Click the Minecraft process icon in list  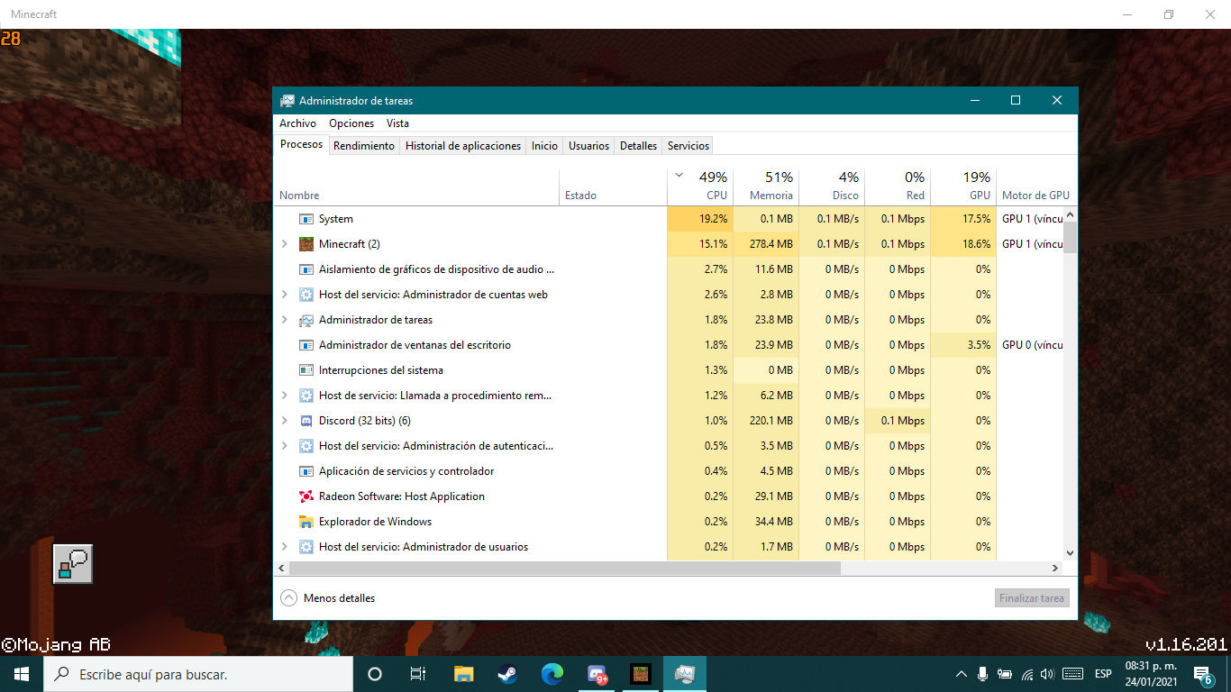(x=305, y=244)
